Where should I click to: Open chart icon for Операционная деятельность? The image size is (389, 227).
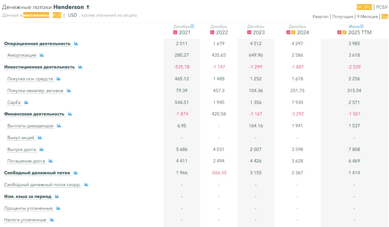pos(76,44)
